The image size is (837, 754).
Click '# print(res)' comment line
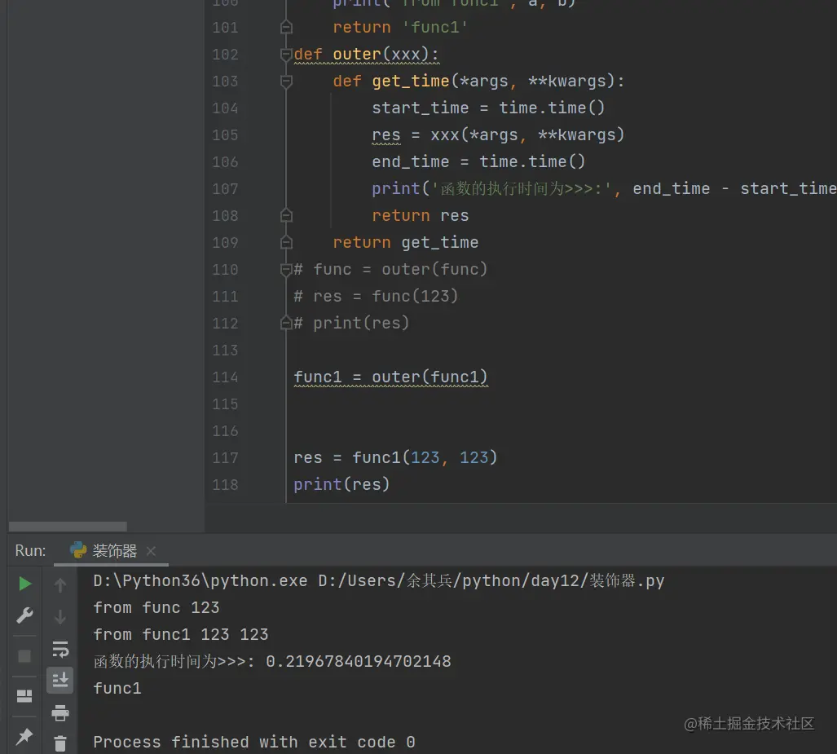click(x=351, y=323)
